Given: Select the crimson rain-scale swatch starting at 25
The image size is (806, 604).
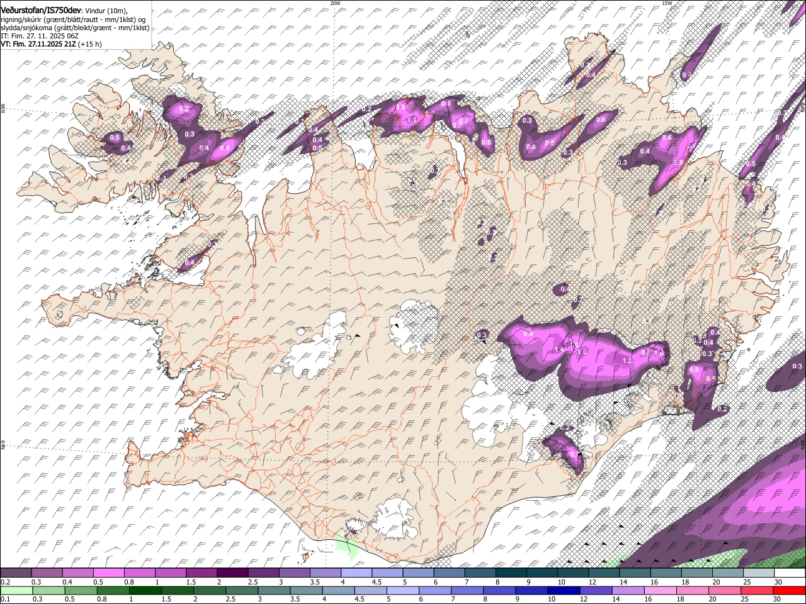Looking at the screenshot, I should tap(757, 590).
